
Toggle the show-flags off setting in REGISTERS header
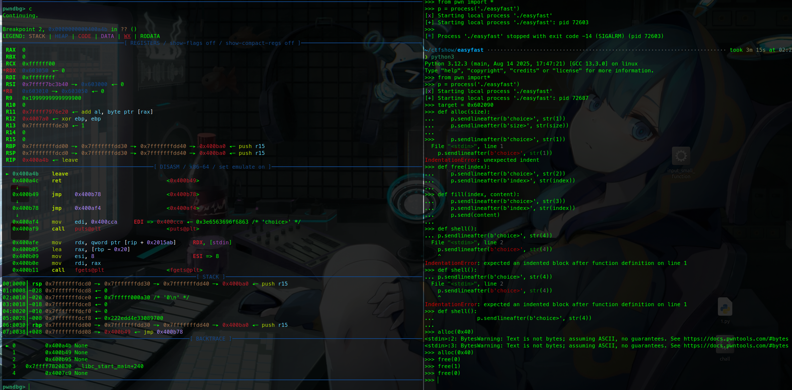click(193, 43)
